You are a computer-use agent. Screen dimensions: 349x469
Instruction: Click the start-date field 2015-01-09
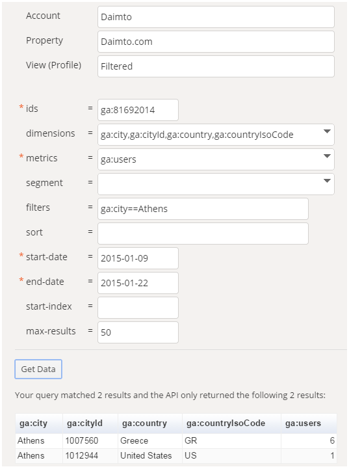pyautogui.click(x=138, y=258)
